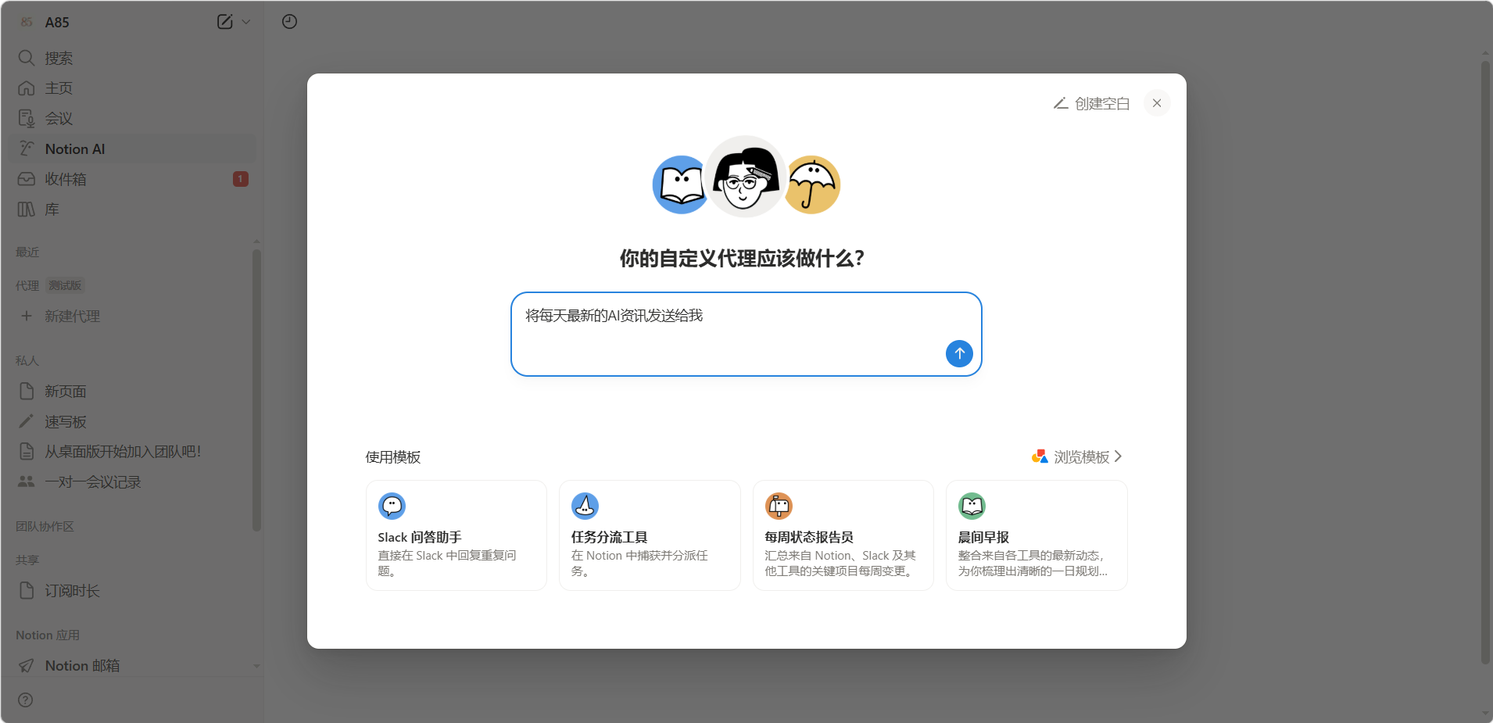
Task: Click the 任务分流工具 template icon
Action: (585, 506)
